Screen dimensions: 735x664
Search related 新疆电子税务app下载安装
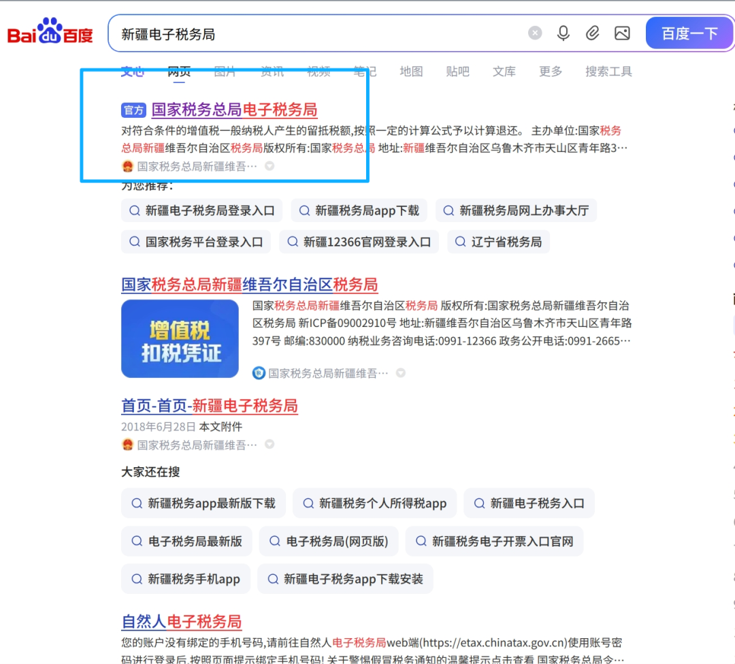coord(345,579)
